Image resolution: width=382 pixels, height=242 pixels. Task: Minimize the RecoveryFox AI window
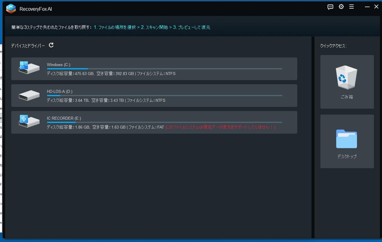pos(367,7)
